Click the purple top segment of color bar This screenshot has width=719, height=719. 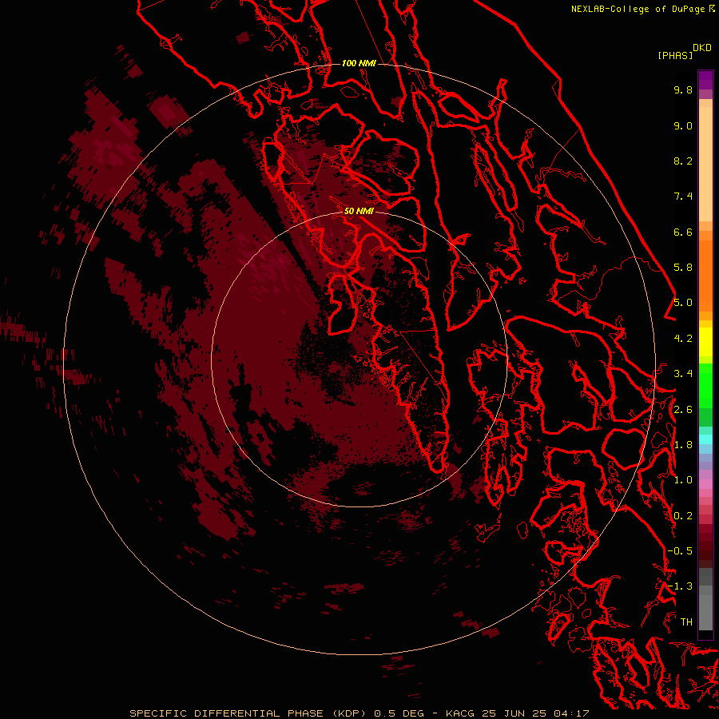pyautogui.click(x=705, y=80)
